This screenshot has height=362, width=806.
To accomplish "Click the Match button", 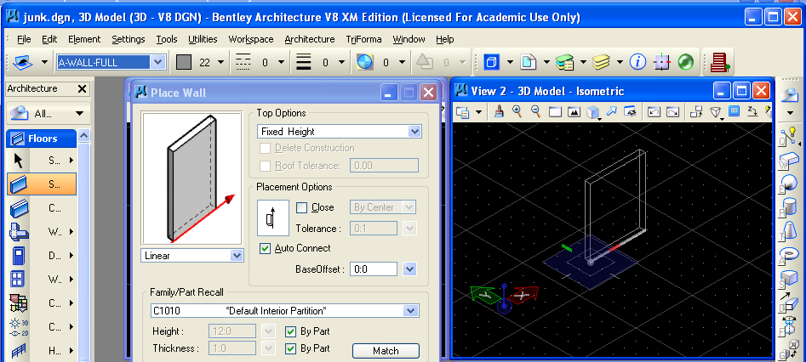I will pos(386,351).
